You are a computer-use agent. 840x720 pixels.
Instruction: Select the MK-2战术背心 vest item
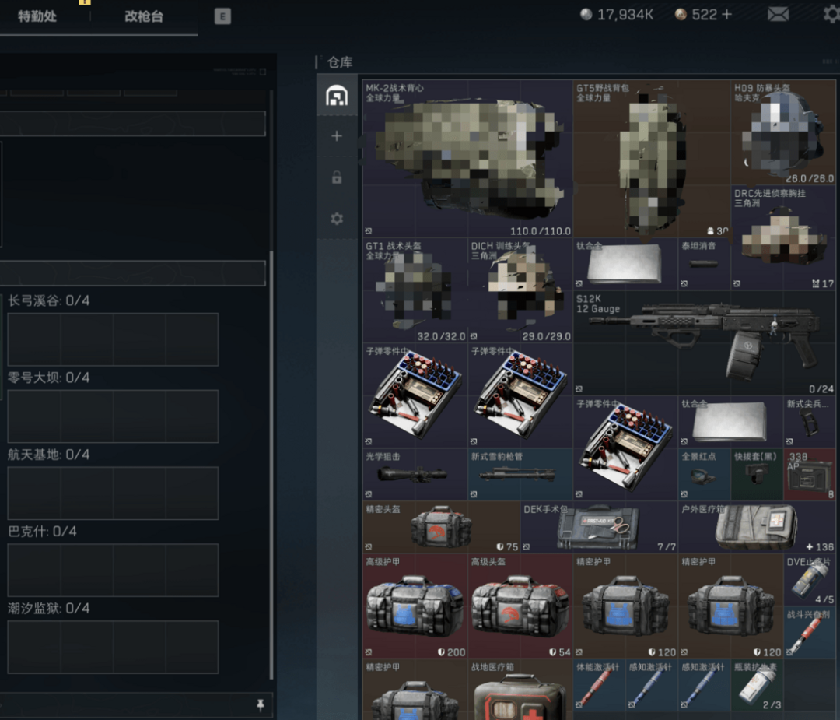tap(467, 159)
